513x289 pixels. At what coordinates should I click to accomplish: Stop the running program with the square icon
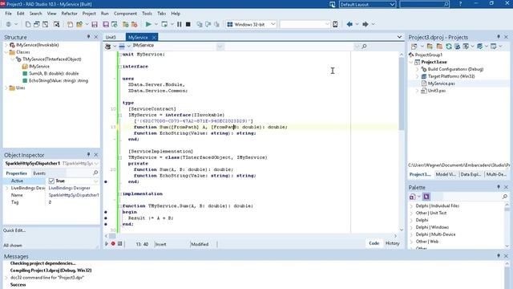188,24
